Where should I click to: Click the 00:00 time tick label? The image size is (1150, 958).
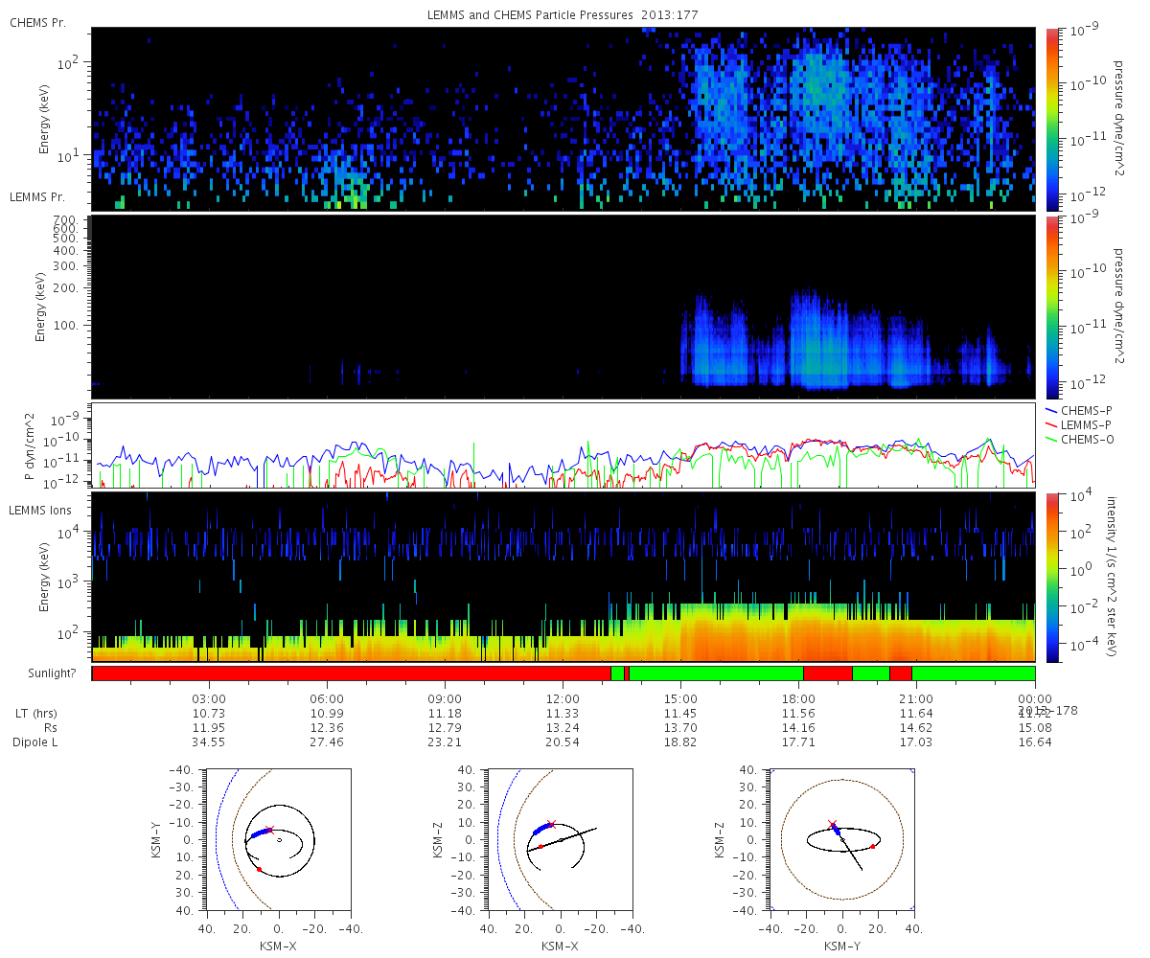[x=1034, y=699]
